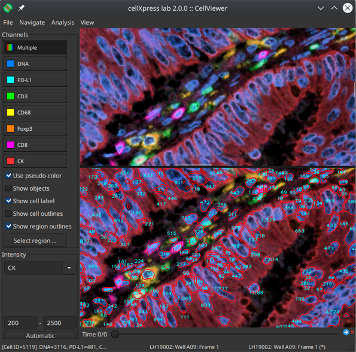Toggle the pin window icon
356x352 pixels.
22,8
